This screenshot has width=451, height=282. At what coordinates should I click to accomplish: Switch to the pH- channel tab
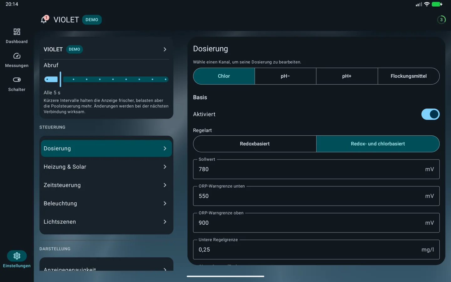(285, 76)
